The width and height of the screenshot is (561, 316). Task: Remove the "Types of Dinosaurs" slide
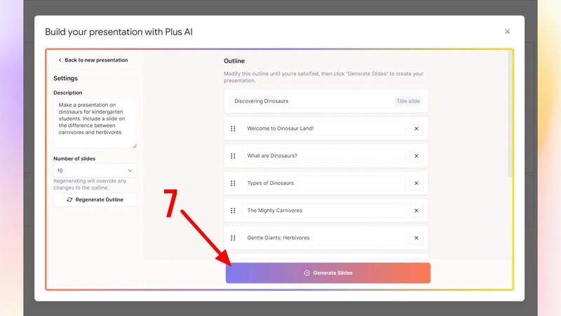pos(416,183)
